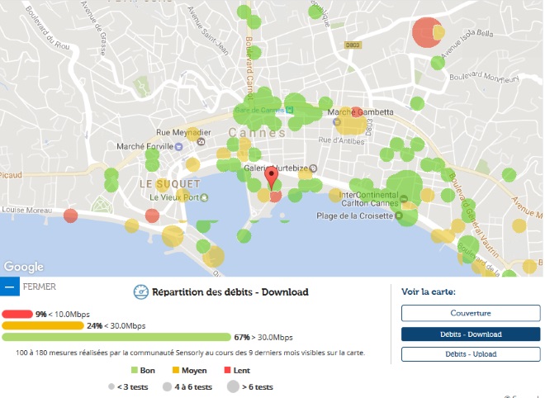Click the Marché Gambetta shopping icon
The width and height of the screenshot is (545, 398).
click(x=336, y=122)
